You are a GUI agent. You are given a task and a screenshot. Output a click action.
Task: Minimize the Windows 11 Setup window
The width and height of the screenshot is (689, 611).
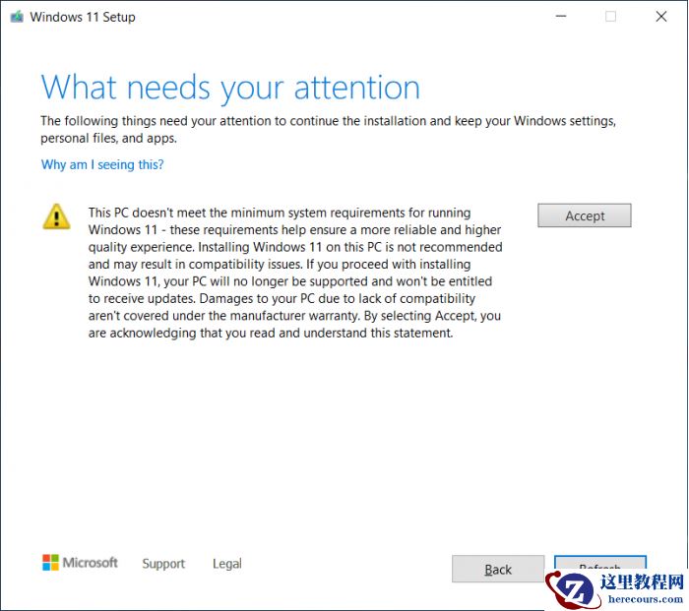pos(561,17)
